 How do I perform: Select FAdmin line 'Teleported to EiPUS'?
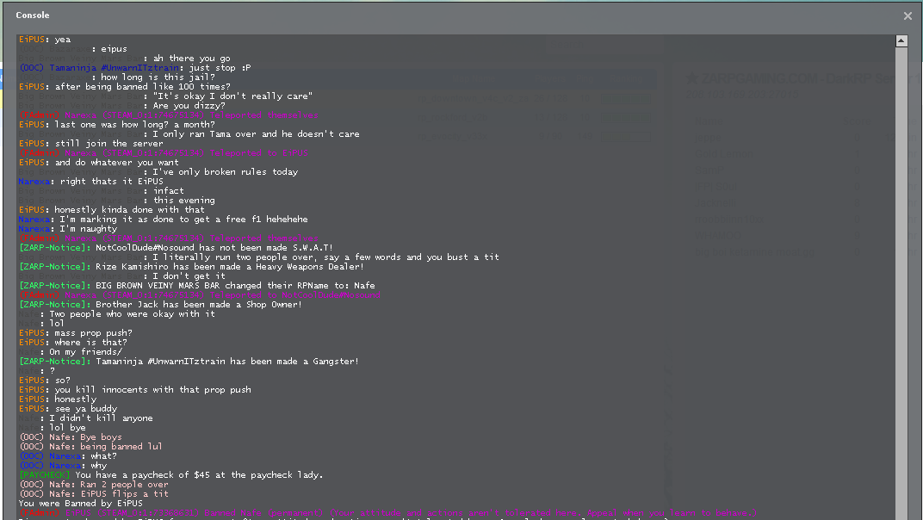pyautogui.click(x=164, y=152)
